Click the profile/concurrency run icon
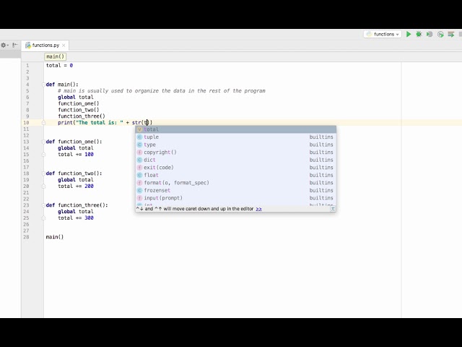This screenshot has height=347, width=462. [x=440, y=34]
